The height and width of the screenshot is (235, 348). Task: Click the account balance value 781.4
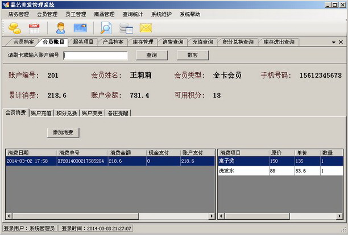(139, 95)
